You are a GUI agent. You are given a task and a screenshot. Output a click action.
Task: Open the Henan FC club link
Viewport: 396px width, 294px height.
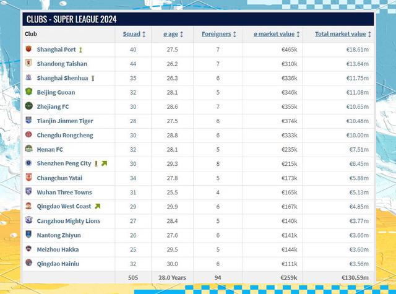tap(49, 150)
